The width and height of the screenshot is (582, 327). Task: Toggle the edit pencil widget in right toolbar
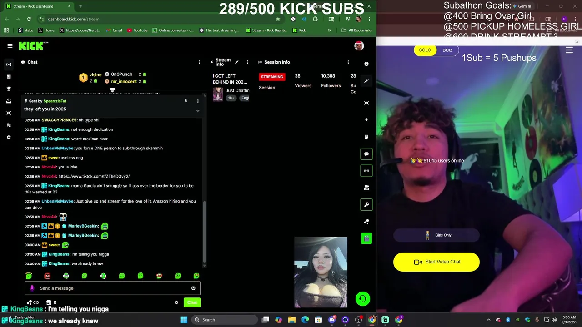366,81
